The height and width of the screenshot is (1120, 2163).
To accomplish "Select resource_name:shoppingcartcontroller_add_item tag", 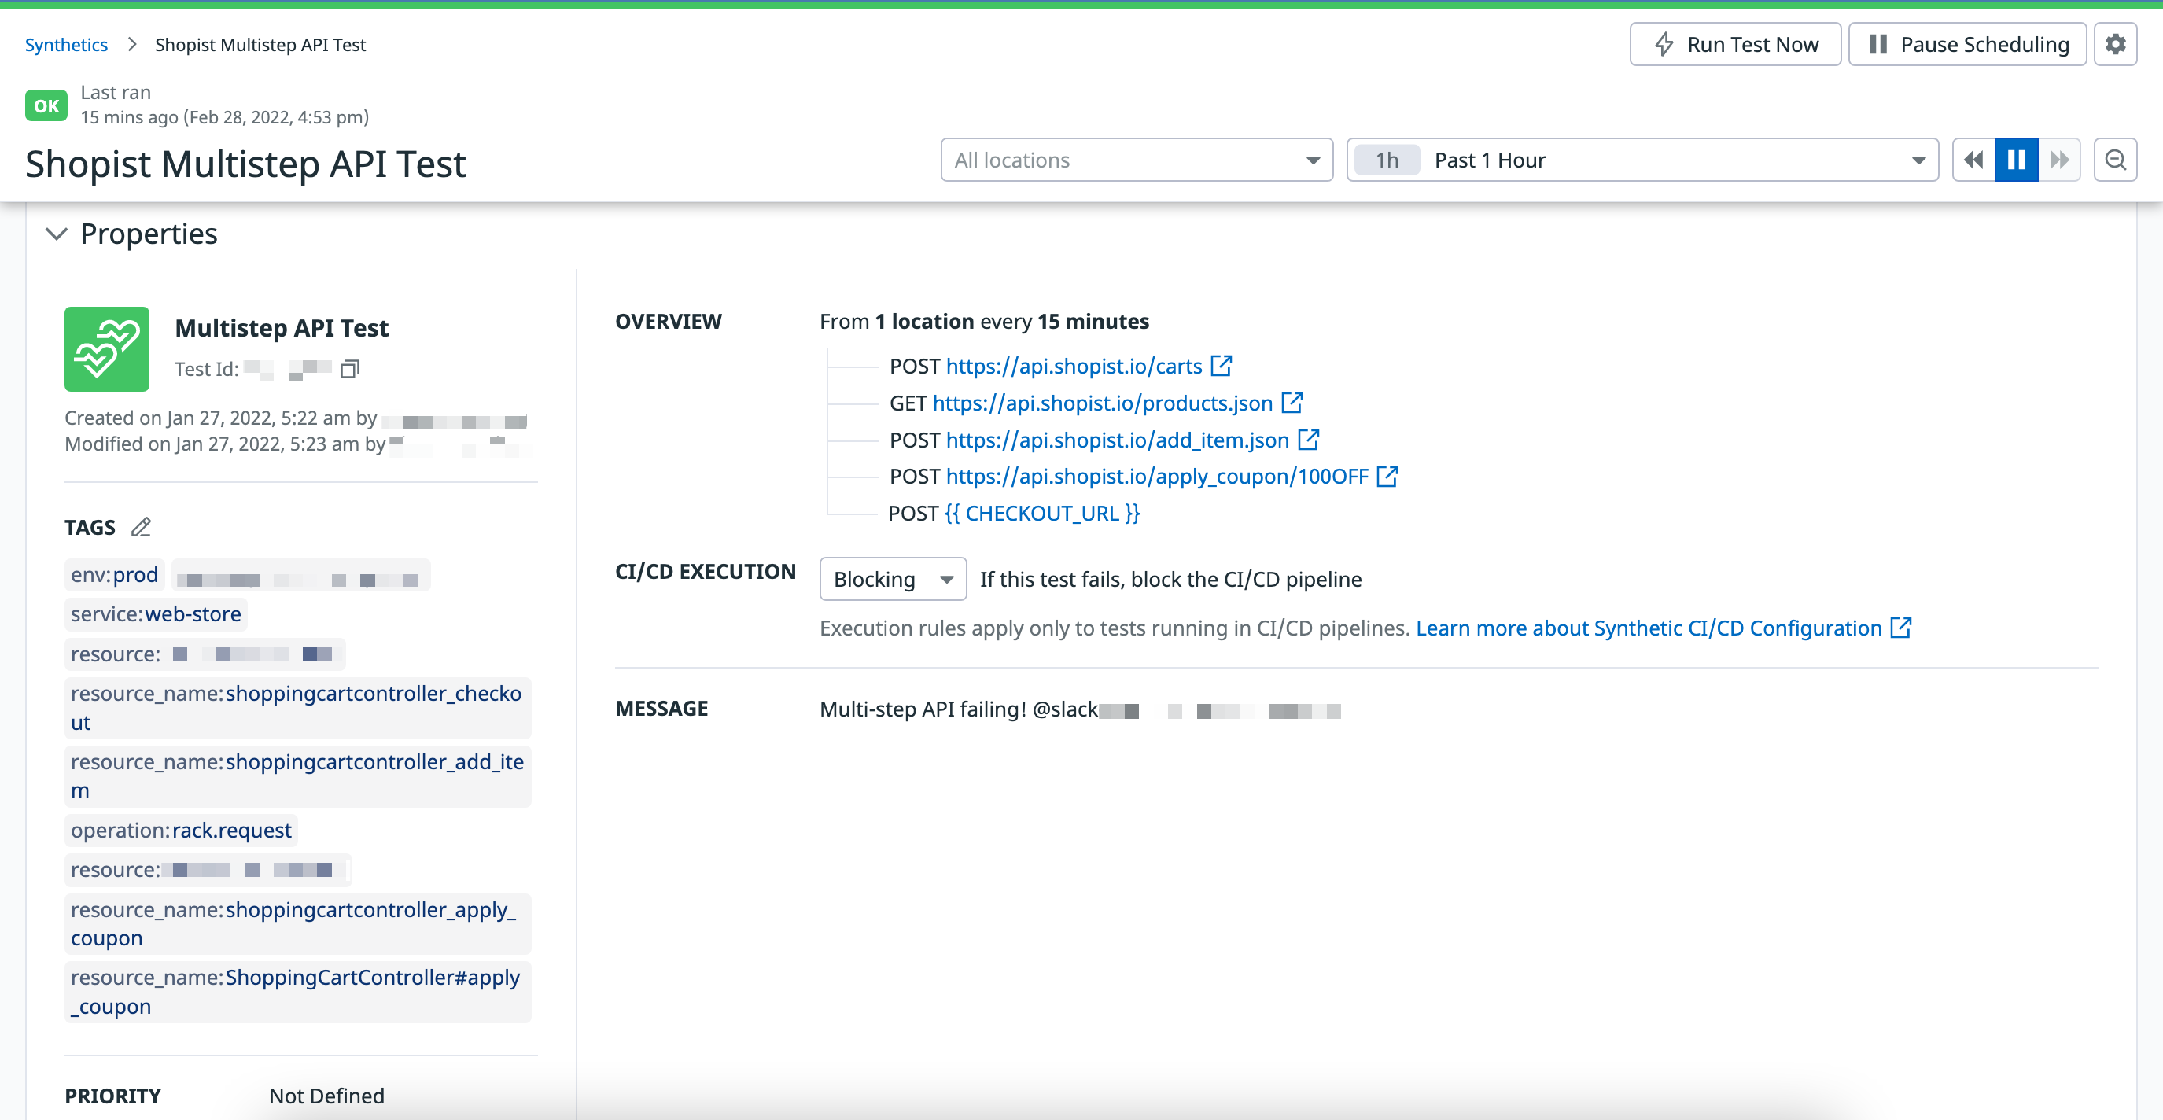I will point(297,776).
